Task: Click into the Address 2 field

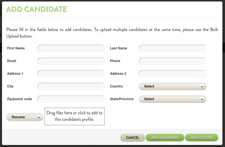Action: (172, 74)
